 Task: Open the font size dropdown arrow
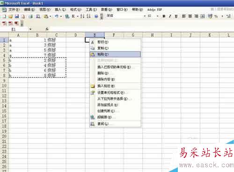[x=158, y=16]
